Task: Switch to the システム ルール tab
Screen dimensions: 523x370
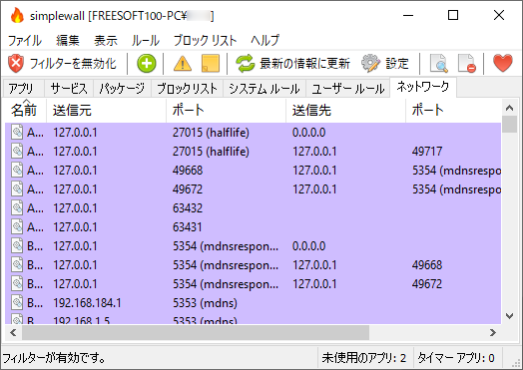Action: tap(264, 89)
